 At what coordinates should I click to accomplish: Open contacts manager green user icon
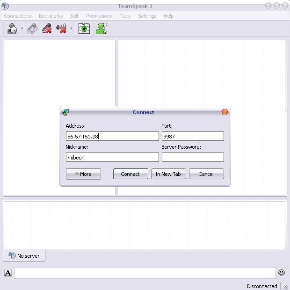point(101,29)
